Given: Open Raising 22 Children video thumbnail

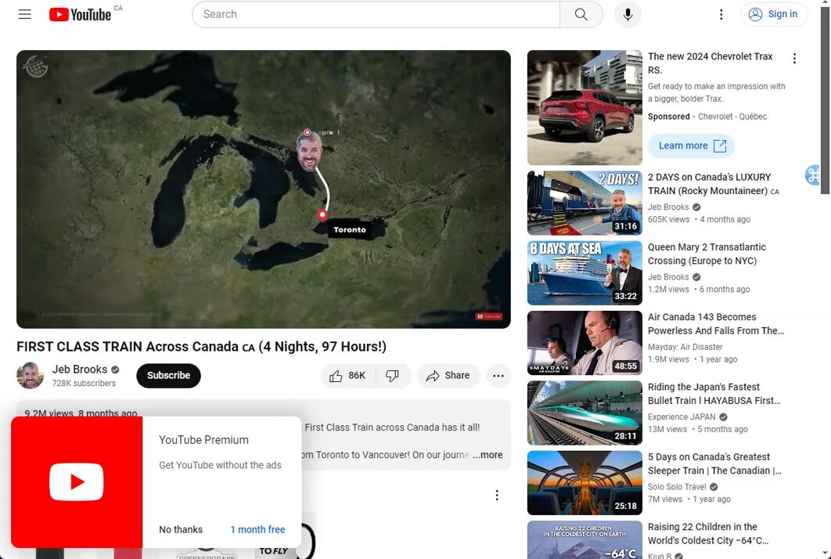Looking at the screenshot, I should 585,540.
